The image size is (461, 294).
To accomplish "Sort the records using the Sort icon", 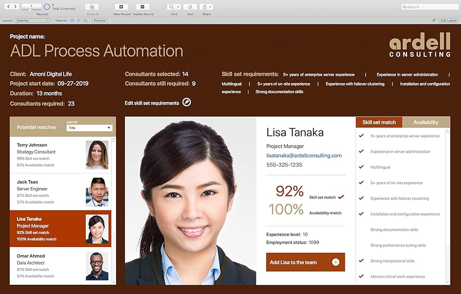I will [190, 8].
